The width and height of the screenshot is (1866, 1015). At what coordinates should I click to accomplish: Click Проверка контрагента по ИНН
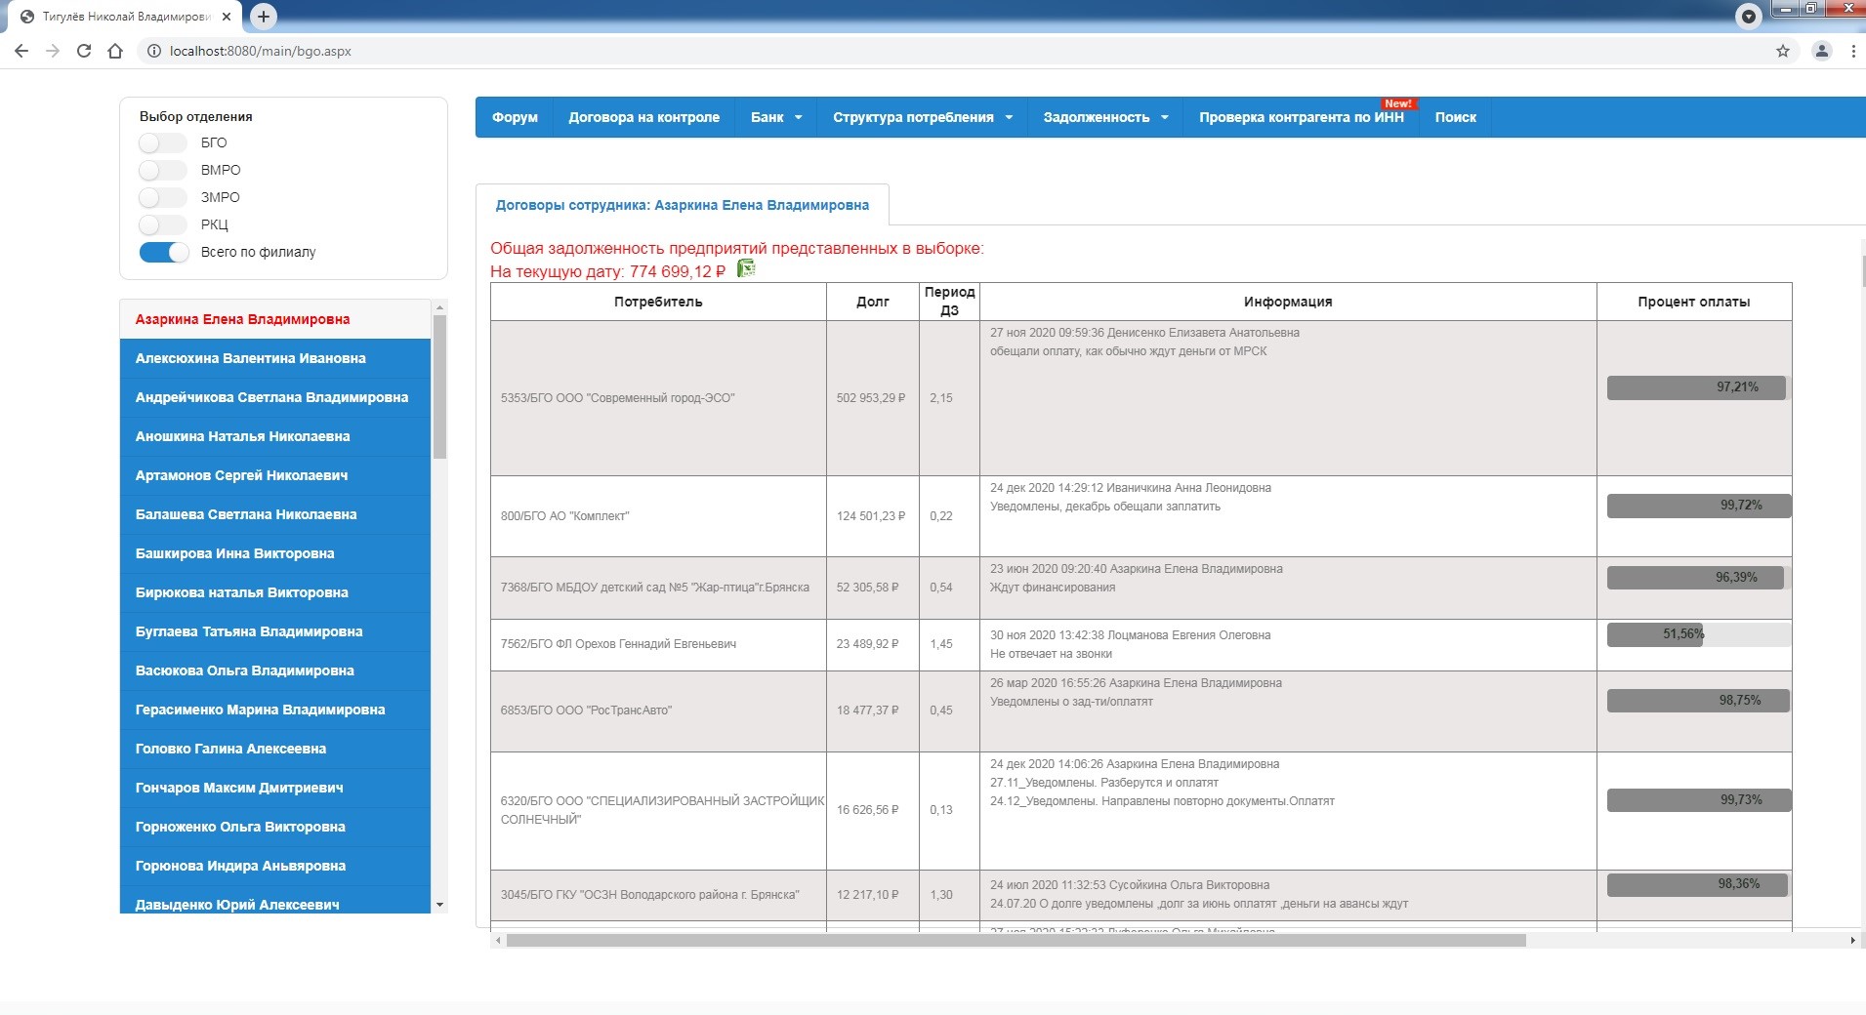[x=1301, y=117]
